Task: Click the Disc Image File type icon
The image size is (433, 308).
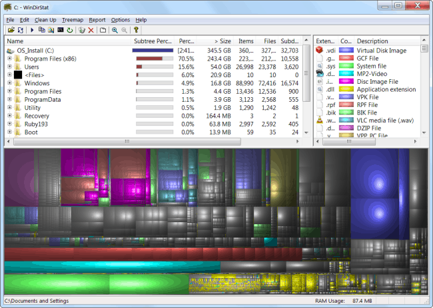Action: coord(320,81)
